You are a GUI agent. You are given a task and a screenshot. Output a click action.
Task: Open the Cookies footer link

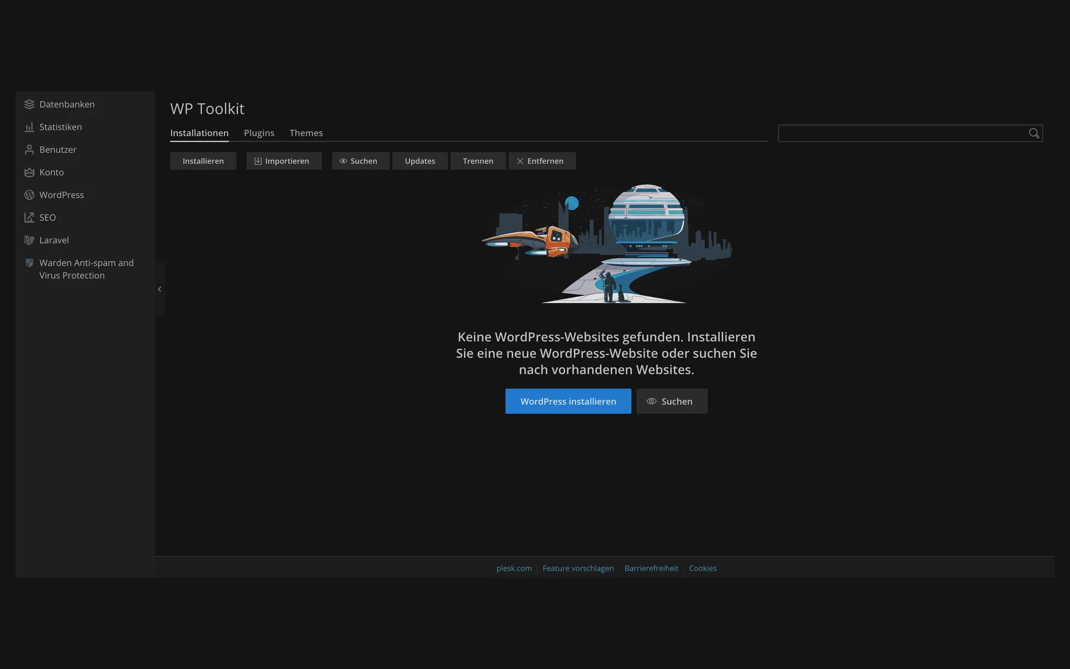703,568
